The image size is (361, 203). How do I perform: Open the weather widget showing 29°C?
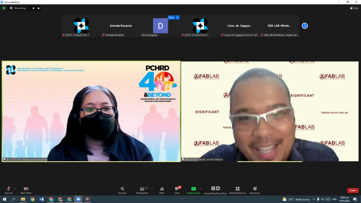point(296,199)
